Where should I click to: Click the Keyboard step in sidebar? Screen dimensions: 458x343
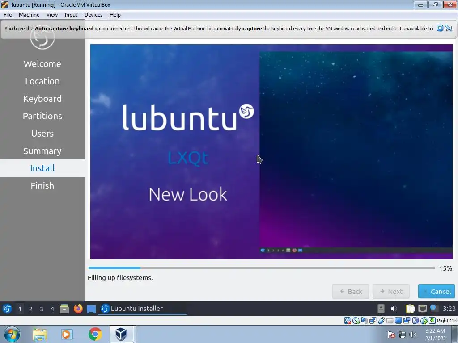pos(42,99)
